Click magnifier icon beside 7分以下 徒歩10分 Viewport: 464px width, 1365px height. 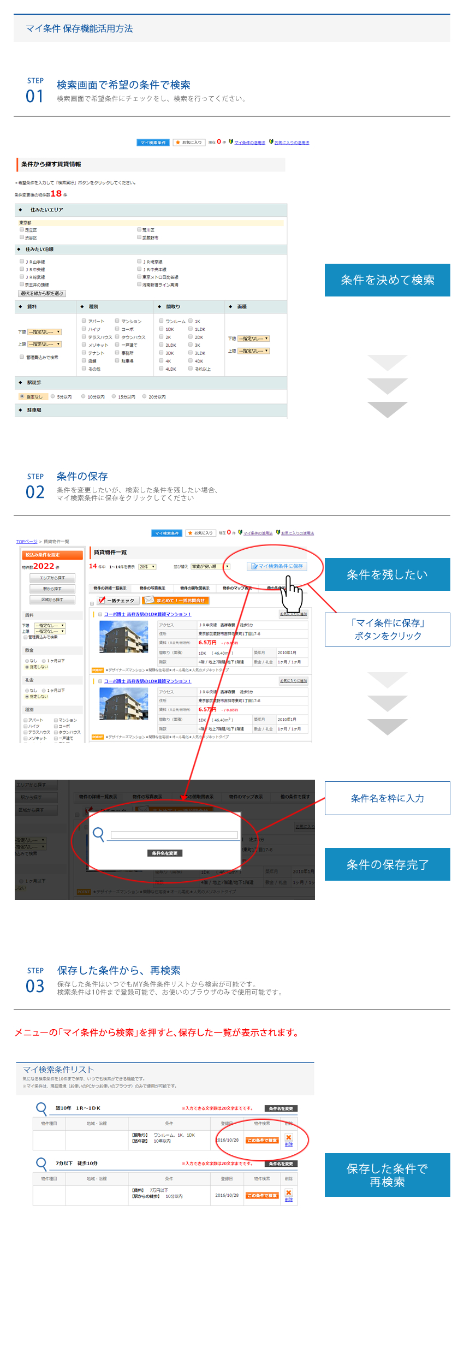tap(41, 1164)
